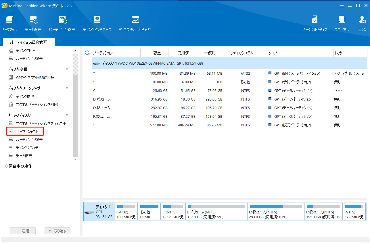
Task: Select E:ボリューム row
Action: point(230,108)
